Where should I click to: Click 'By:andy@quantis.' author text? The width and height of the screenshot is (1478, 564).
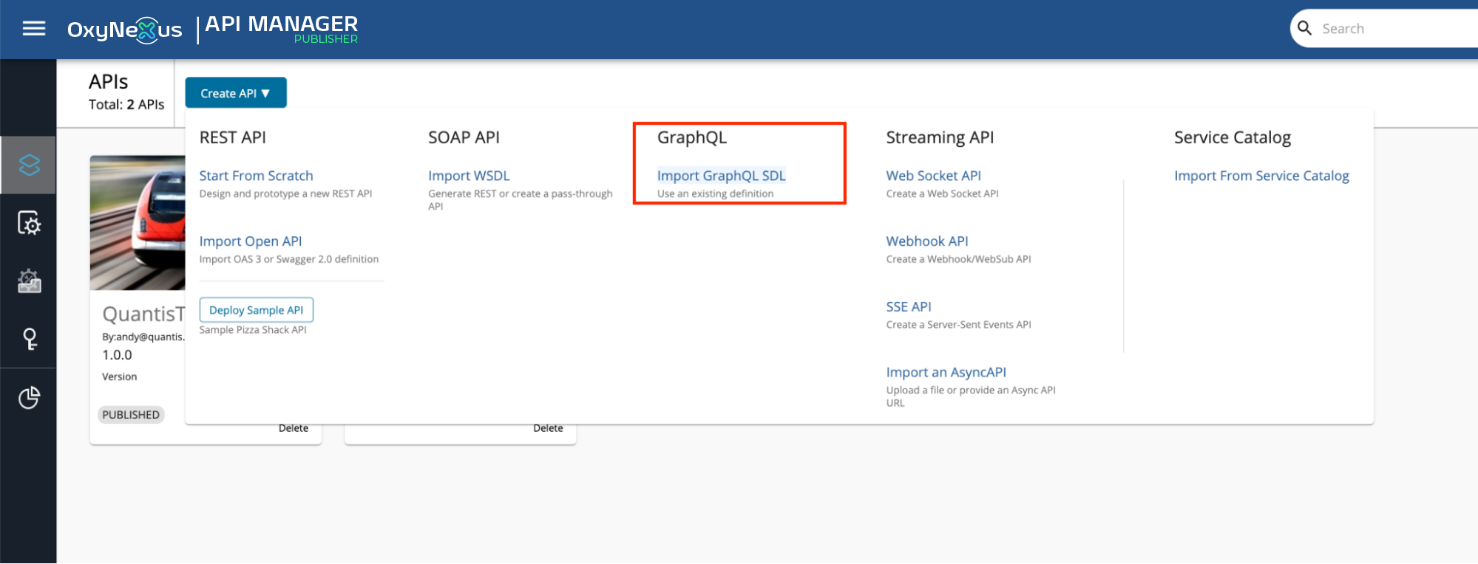tap(143, 337)
